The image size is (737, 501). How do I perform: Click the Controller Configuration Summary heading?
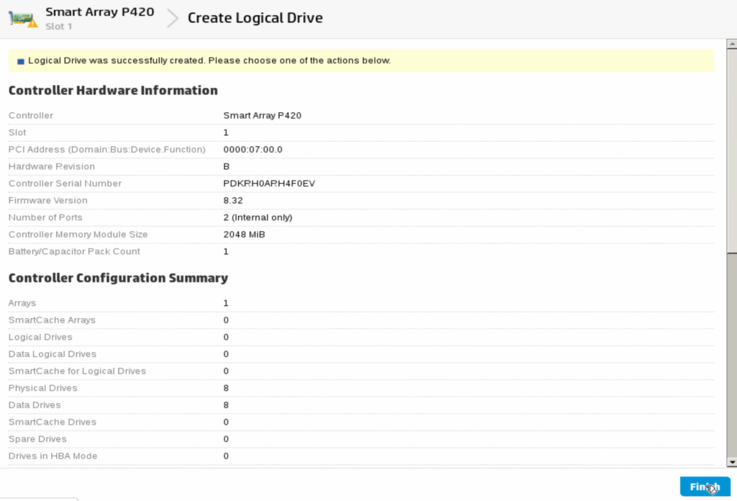pos(119,278)
